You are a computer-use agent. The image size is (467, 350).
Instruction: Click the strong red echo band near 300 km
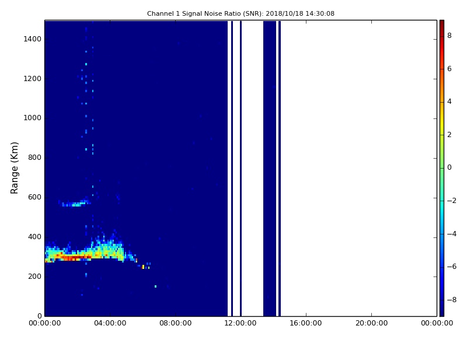(75, 257)
